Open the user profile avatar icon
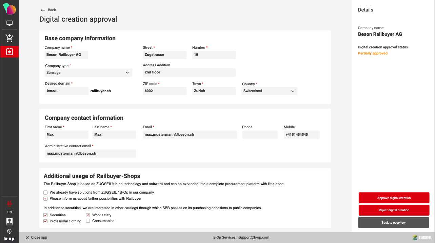Screen dimensions: 435x243 click(x=9, y=221)
